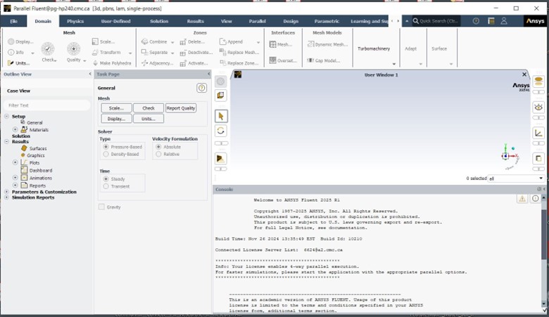Click the warning triangle icon in console

pos(522,199)
